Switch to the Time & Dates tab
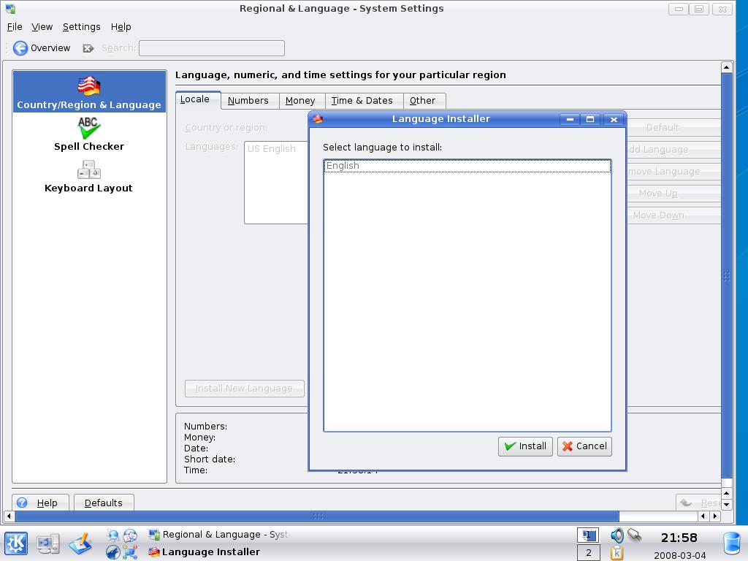 pos(362,101)
